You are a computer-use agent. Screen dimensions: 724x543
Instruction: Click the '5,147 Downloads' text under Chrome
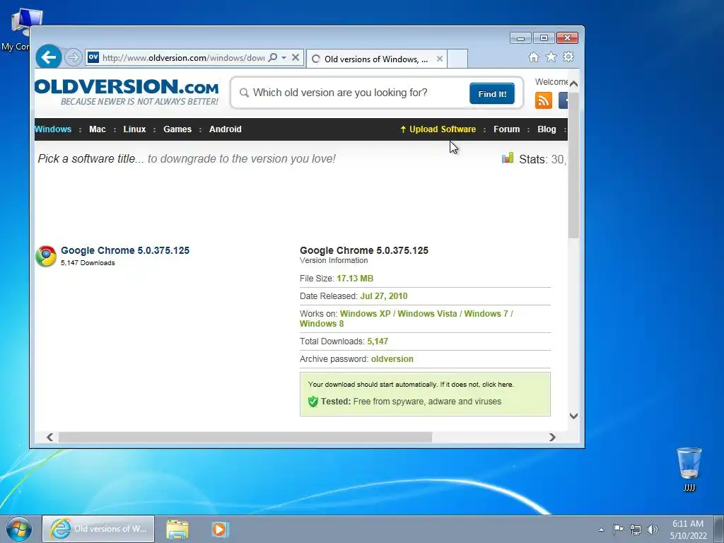[88, 263]
